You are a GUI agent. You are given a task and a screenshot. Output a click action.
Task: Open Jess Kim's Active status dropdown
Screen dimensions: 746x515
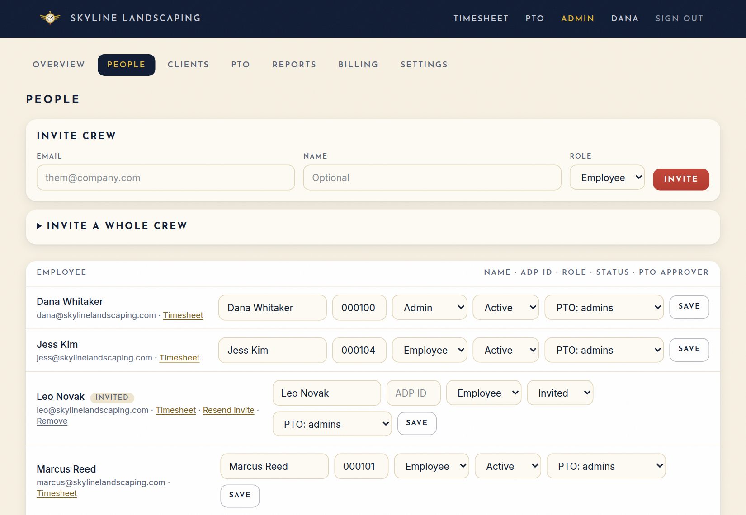click(x=506, y=350)
